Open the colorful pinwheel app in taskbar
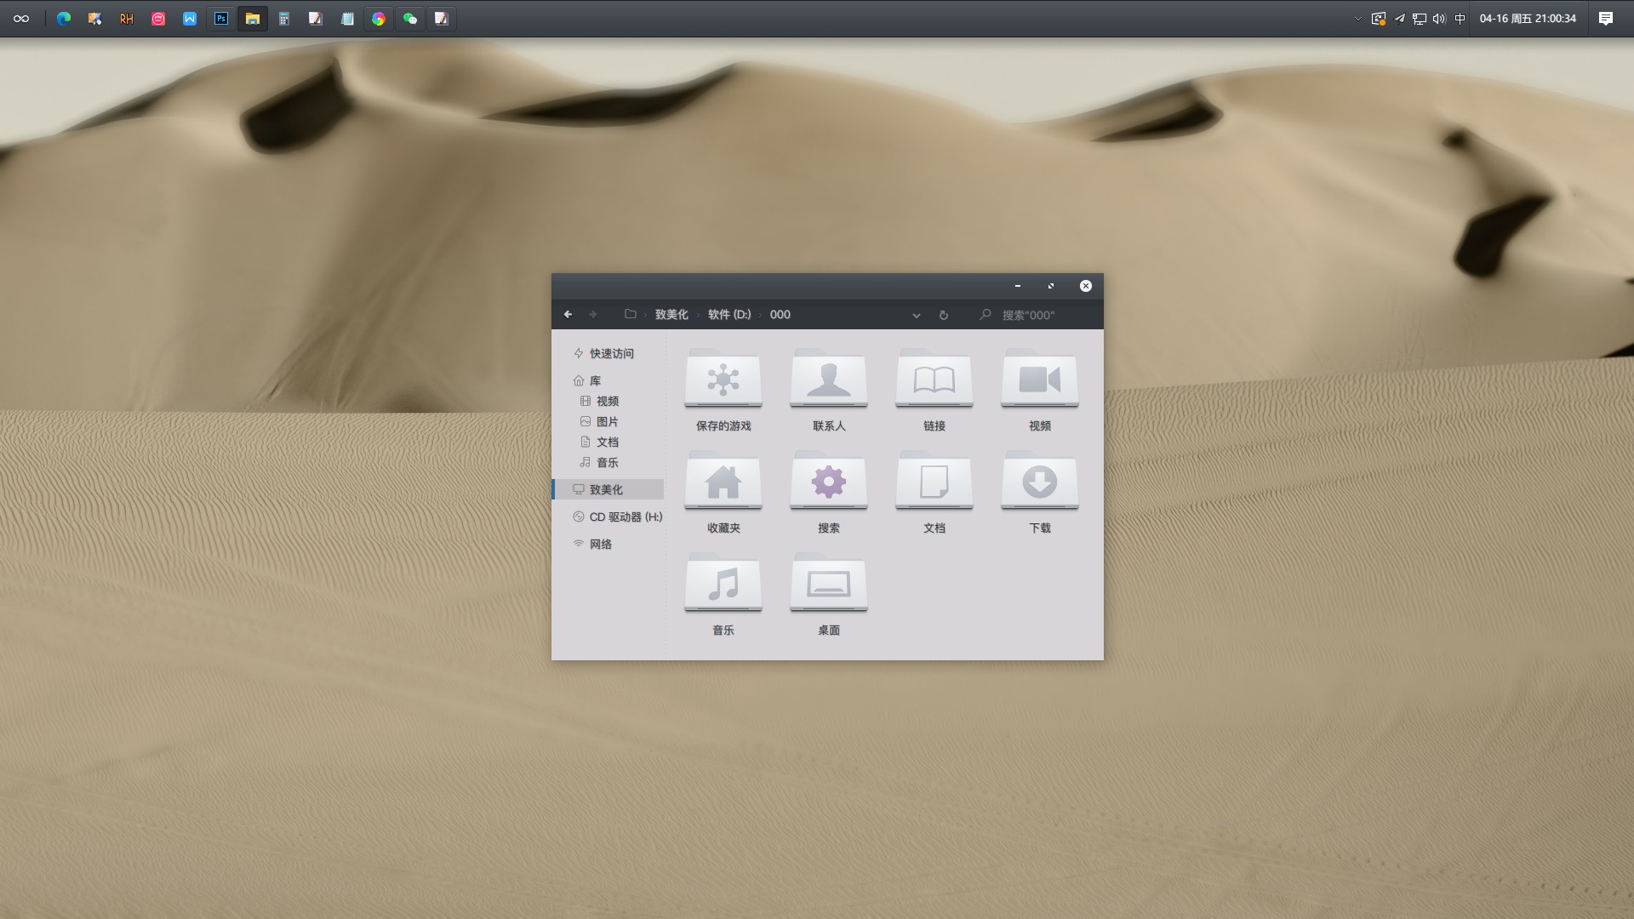 [379, 19]
